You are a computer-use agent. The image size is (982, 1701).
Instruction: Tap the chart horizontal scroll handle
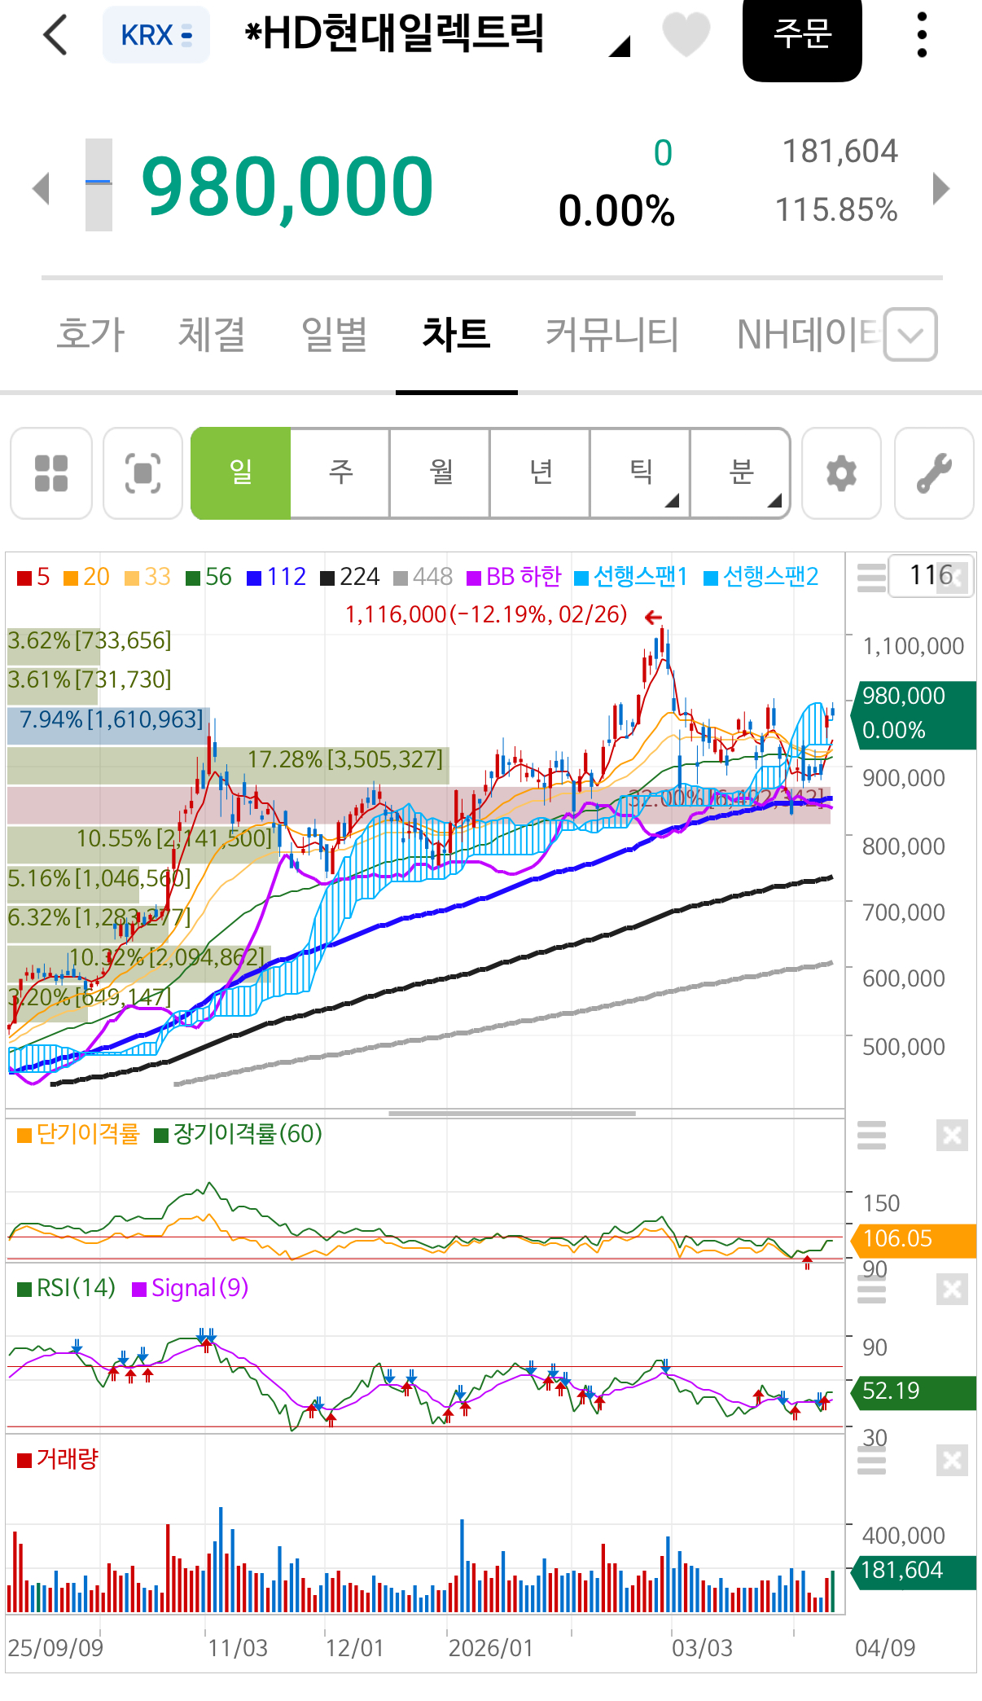point(511,1113)
